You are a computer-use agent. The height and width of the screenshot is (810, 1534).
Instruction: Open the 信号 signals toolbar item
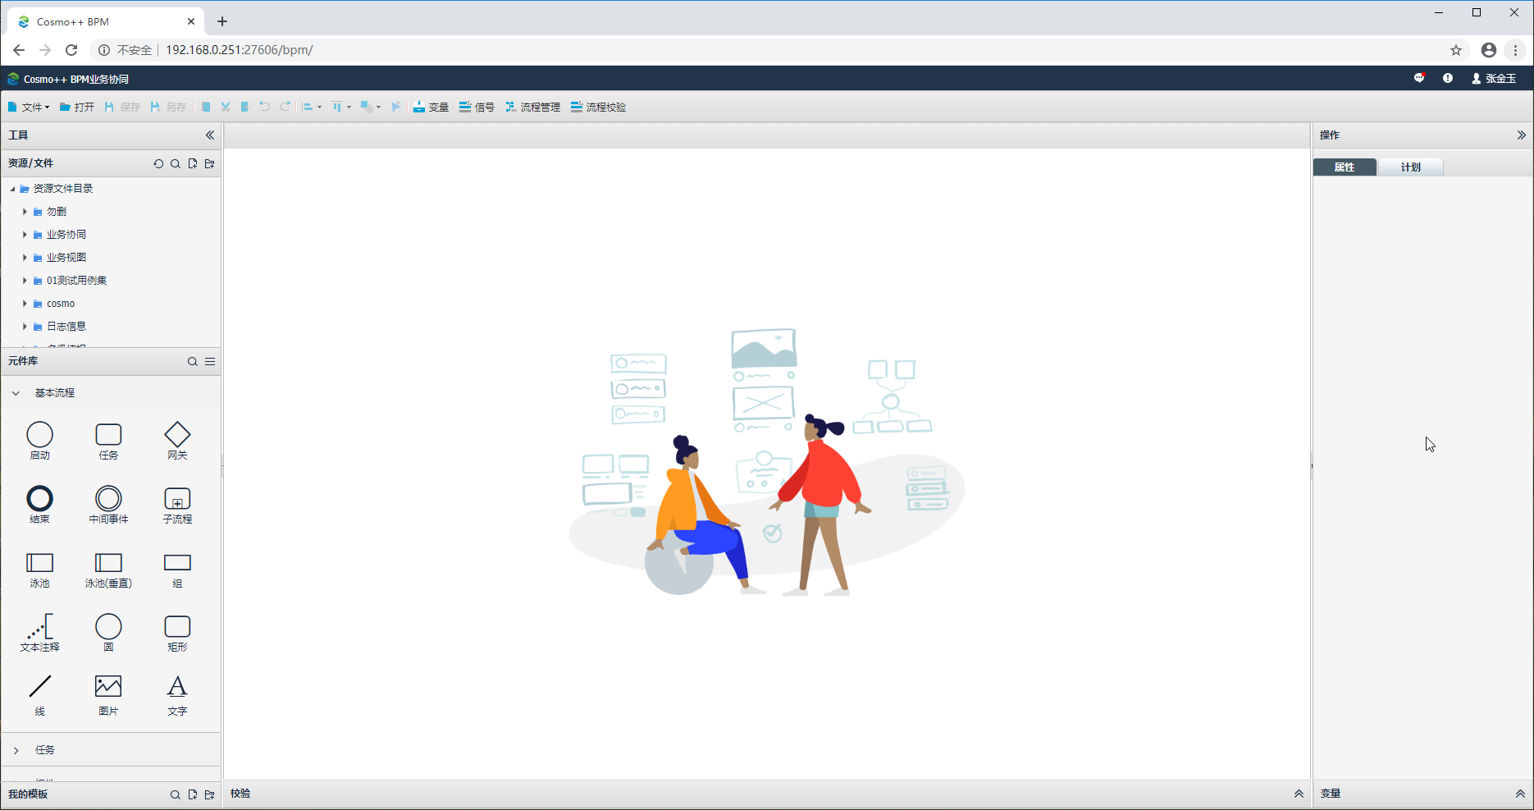pos(477,107)
